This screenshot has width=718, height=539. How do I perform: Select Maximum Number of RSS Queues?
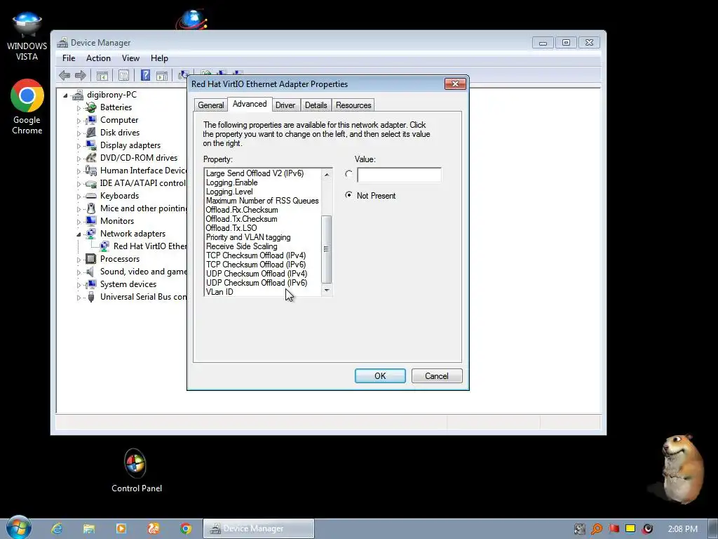(262, 201)
